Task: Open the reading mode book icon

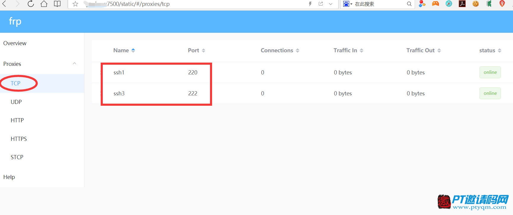Action: [57, 4]
